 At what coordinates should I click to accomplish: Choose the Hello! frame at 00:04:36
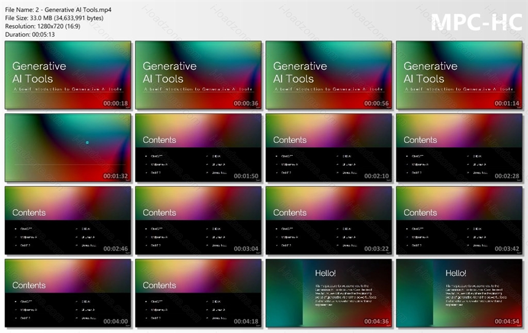coord(328,293)
